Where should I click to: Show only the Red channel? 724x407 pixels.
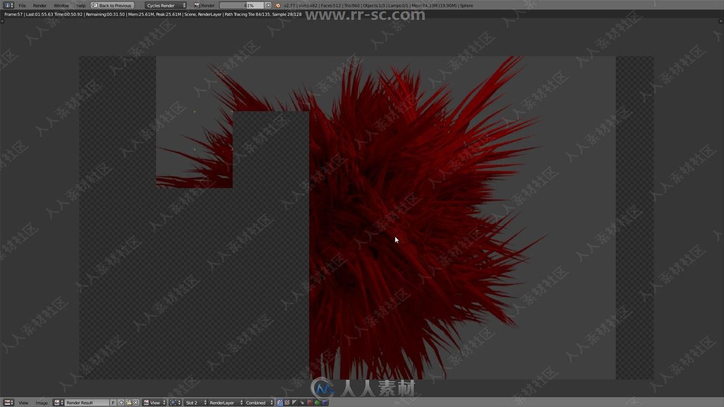pos(309,402)
